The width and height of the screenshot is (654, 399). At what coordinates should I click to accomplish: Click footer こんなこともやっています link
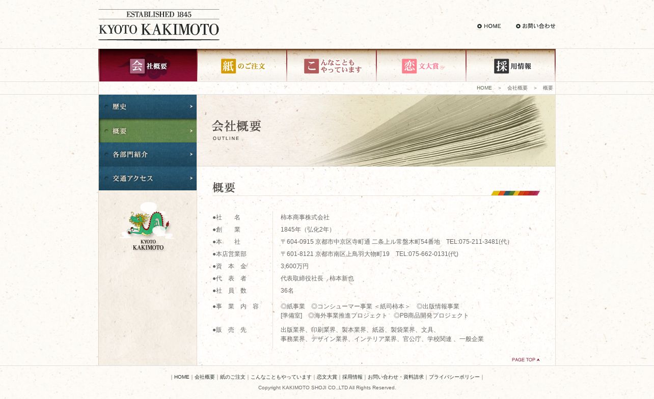point(281,377)
